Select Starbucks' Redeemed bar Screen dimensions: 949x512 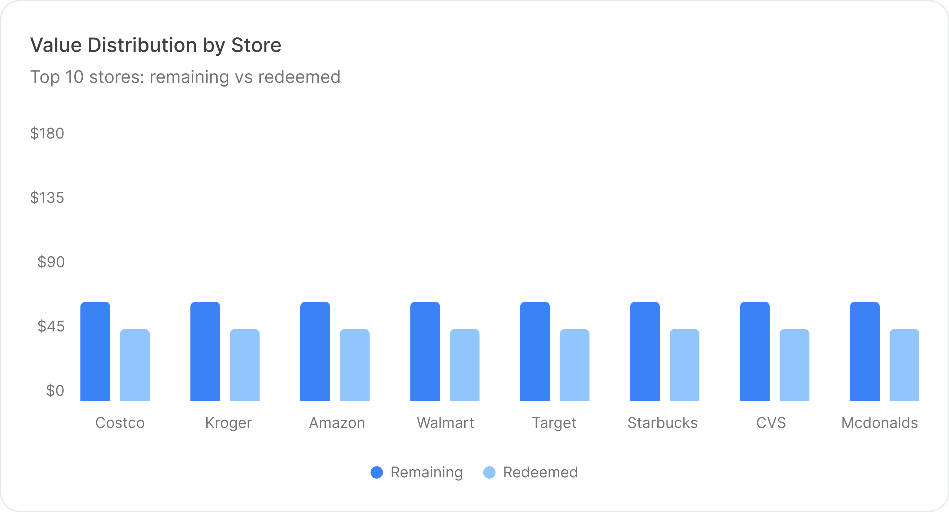click(685, 365)
